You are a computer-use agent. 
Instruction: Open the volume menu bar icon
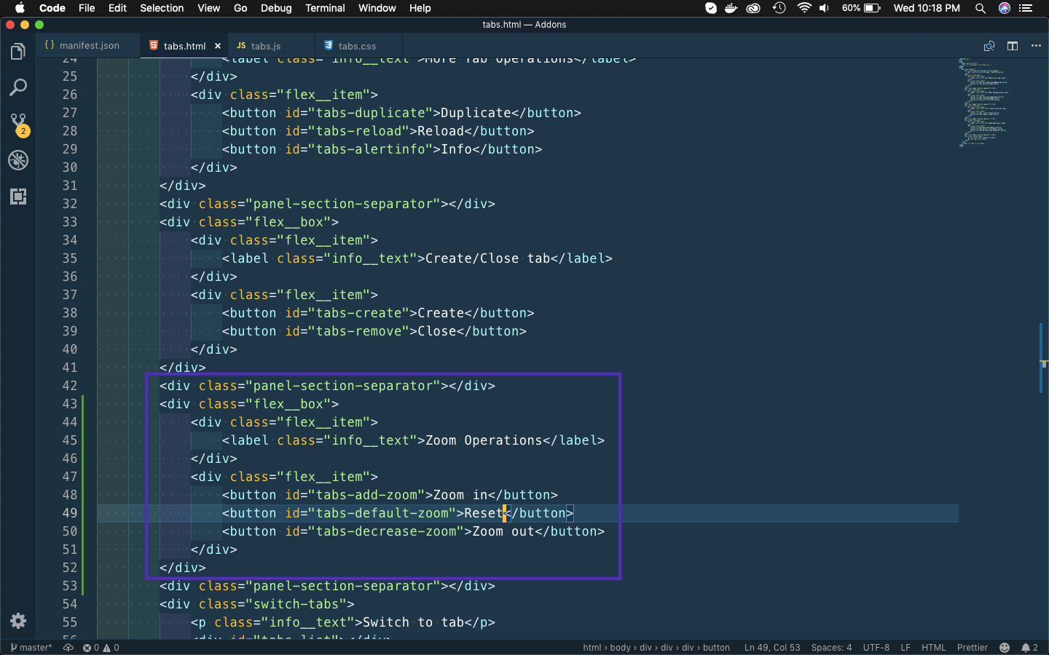pos(825,8)
